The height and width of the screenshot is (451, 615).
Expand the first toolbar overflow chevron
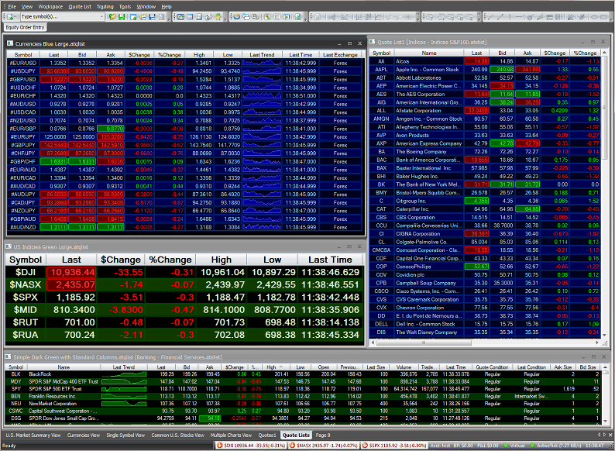click(169, 17)
